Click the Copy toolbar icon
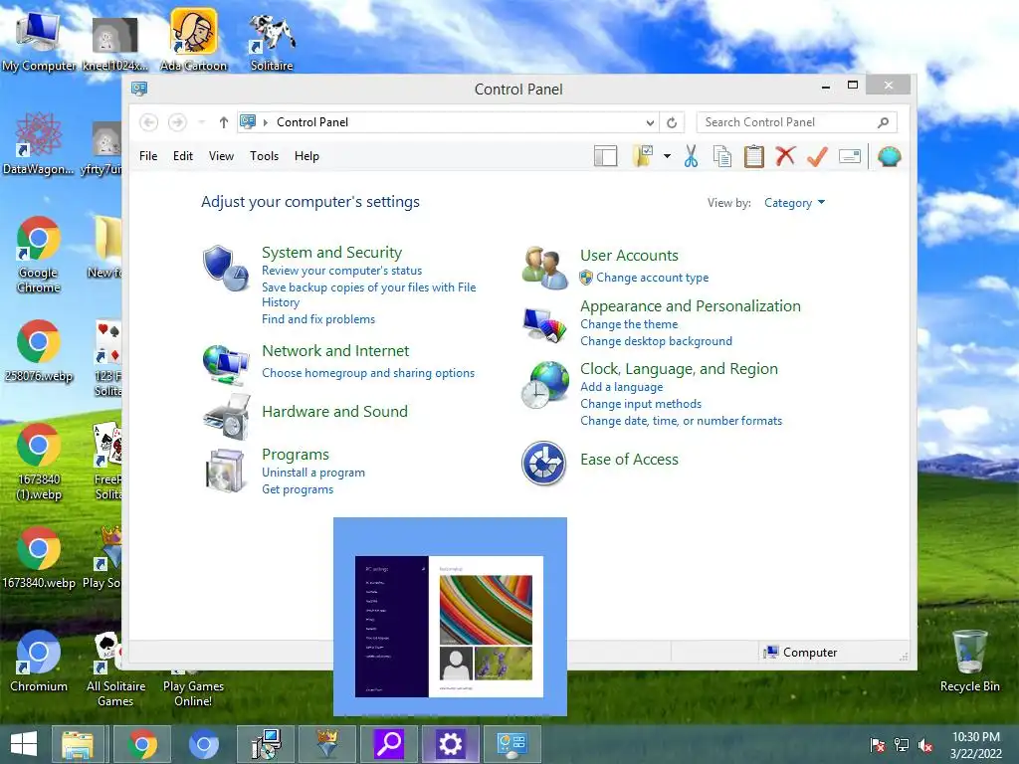Image resolution: width=1019 pixels, height=764 pixels. pyautogui.click(x=722, y=156)
